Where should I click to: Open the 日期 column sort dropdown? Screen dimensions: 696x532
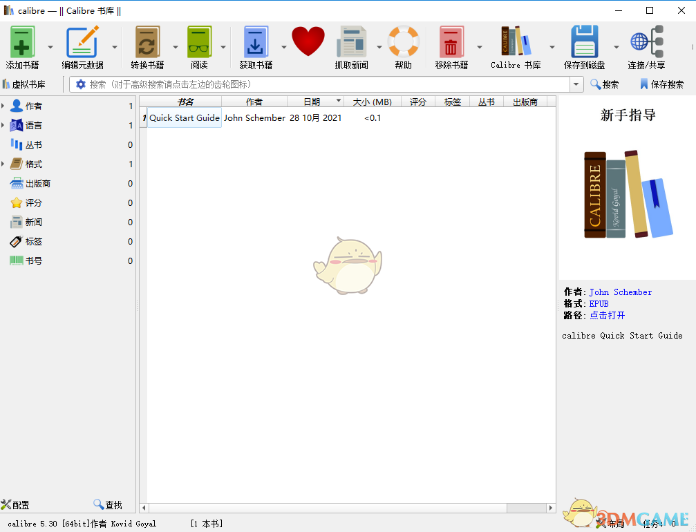click(x=339, y=101)
